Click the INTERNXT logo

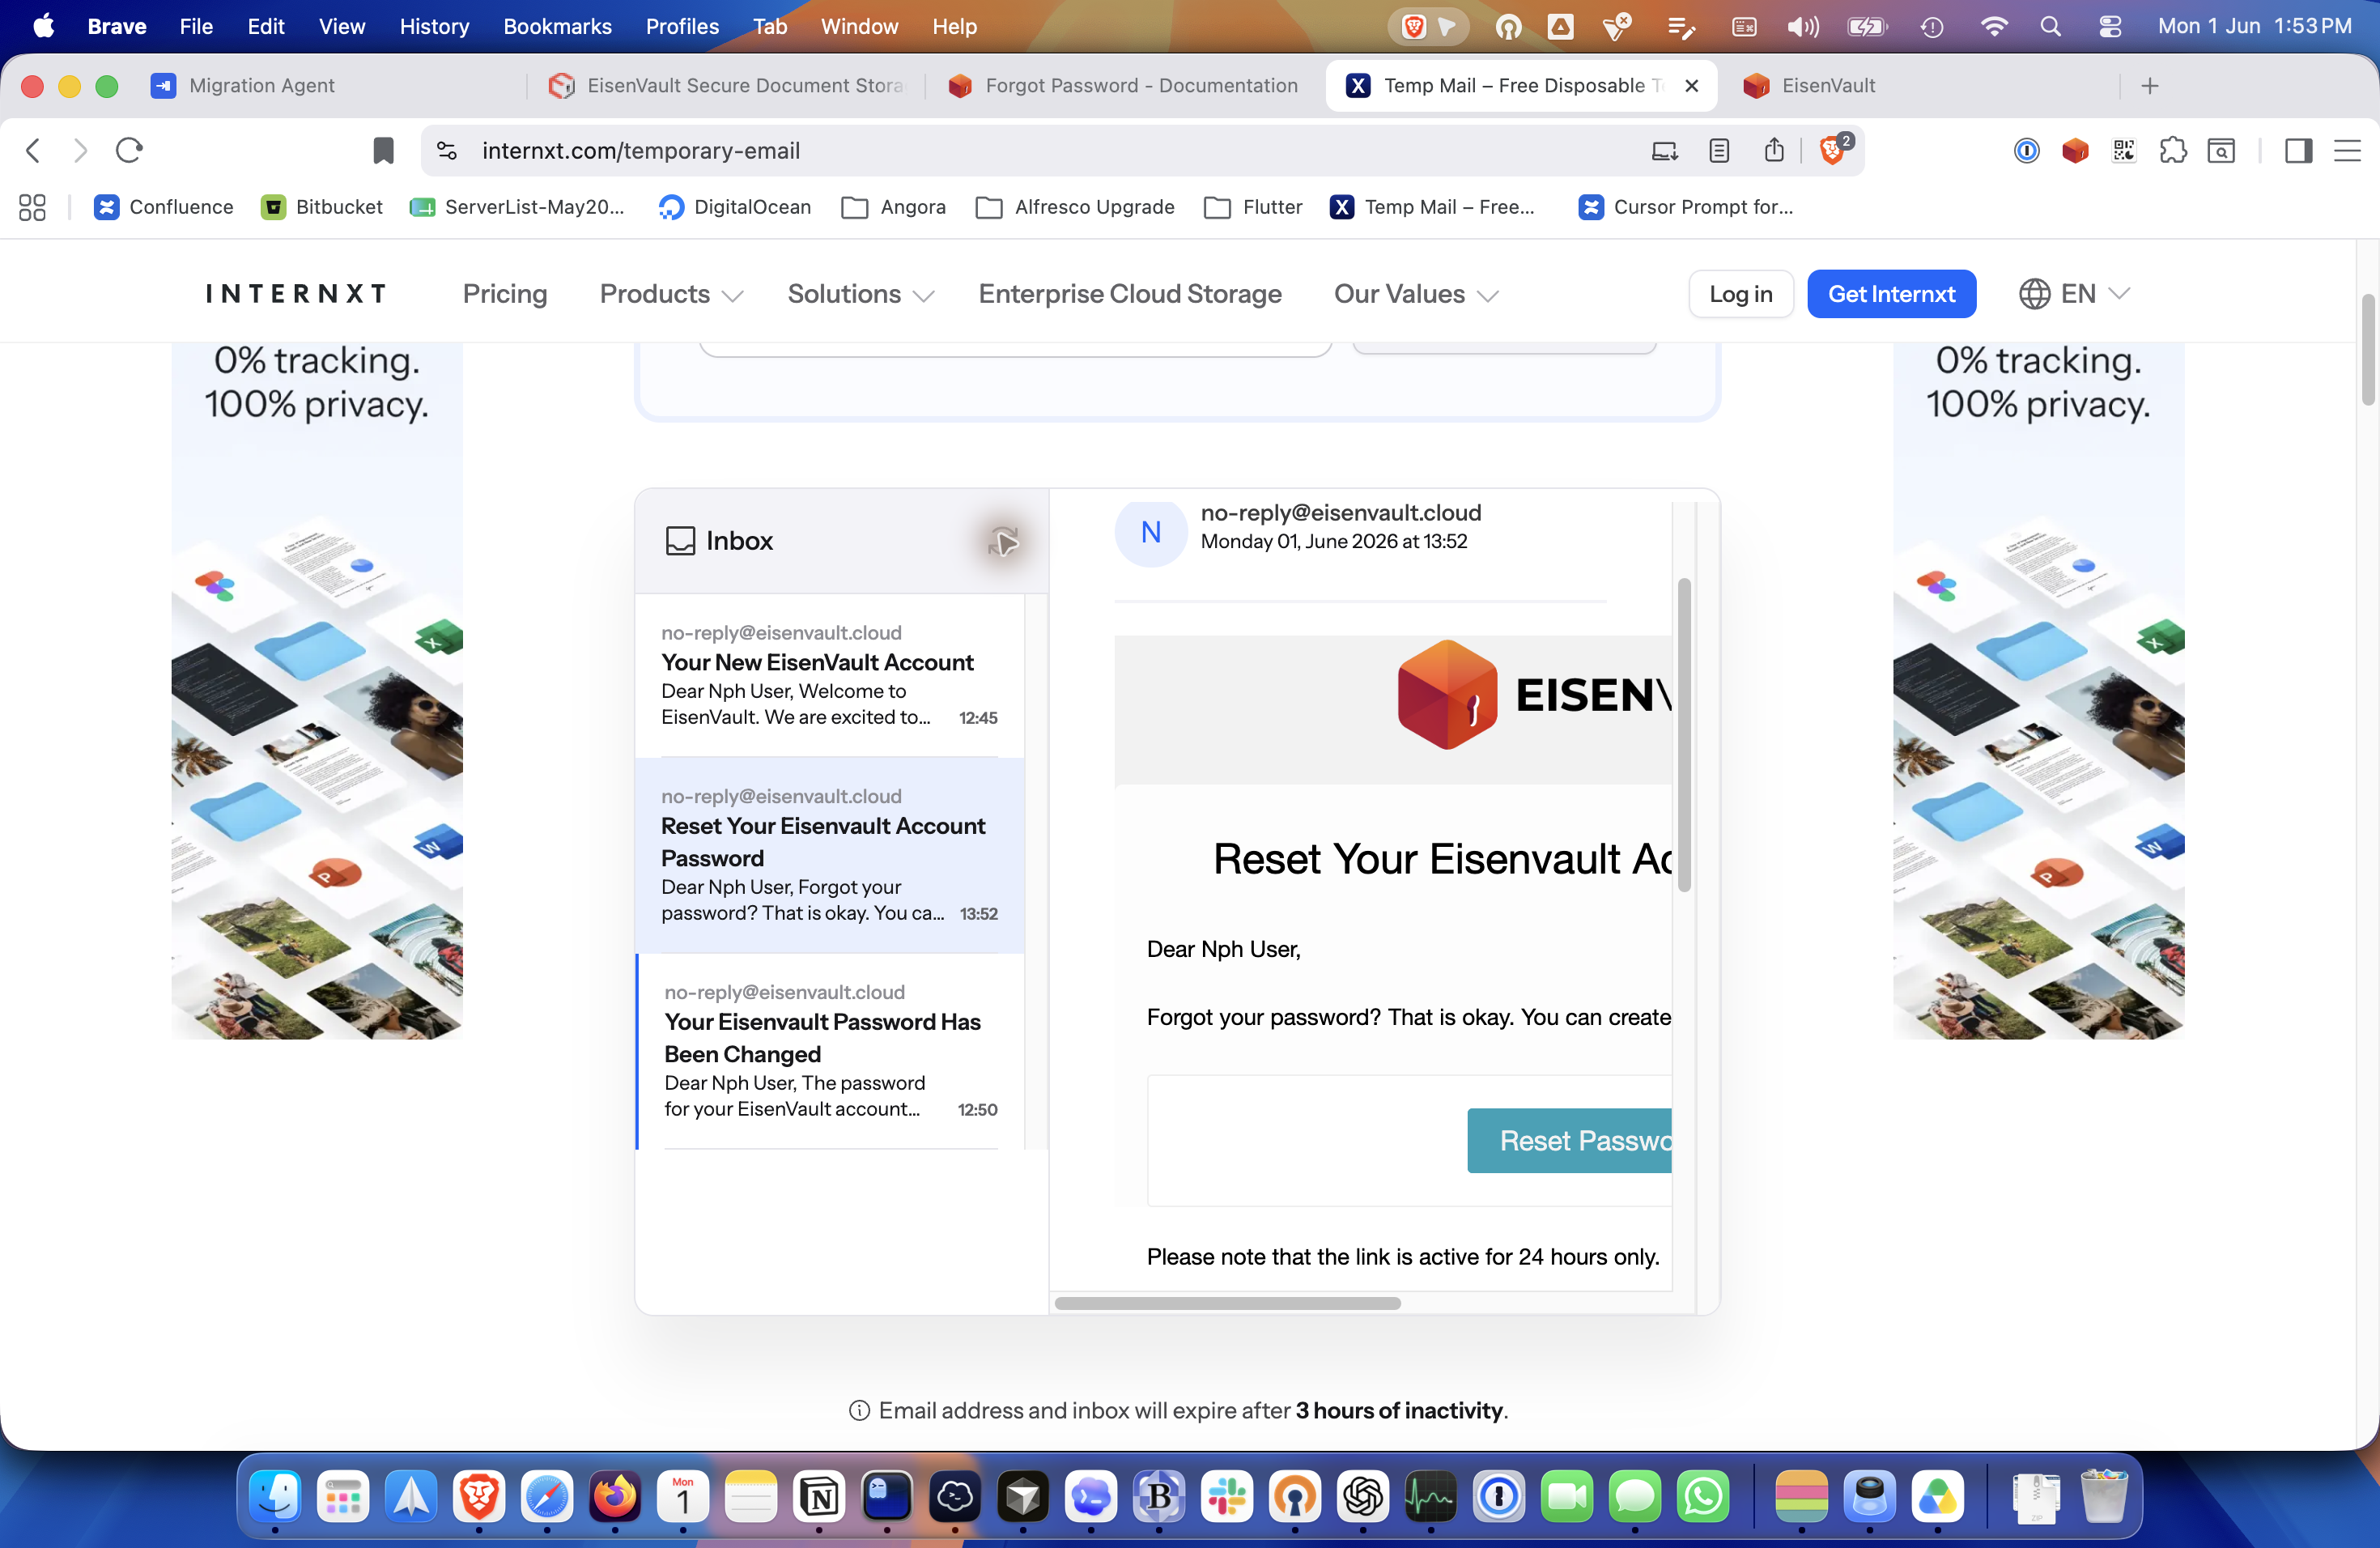(295, 294)
